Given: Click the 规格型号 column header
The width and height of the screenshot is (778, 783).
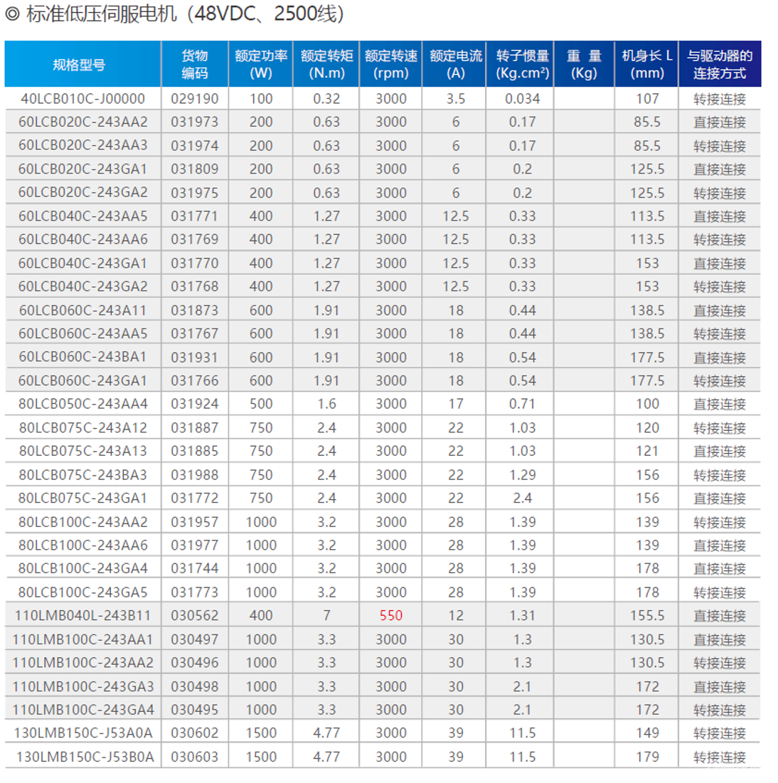Looking at the screenshot, I should tap(80, 65).
